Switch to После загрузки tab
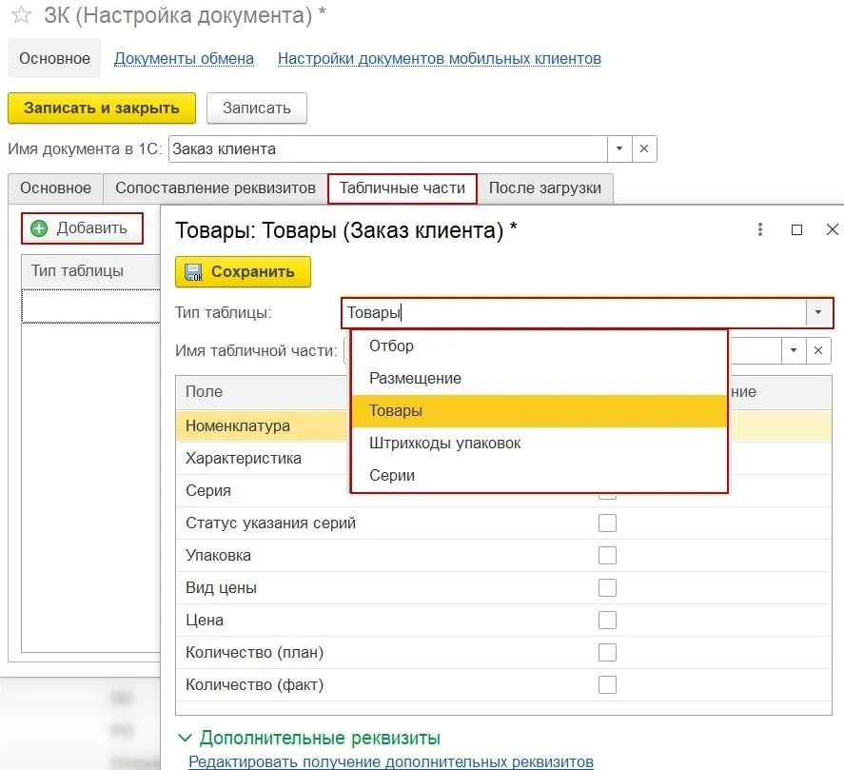 (544, 188)
